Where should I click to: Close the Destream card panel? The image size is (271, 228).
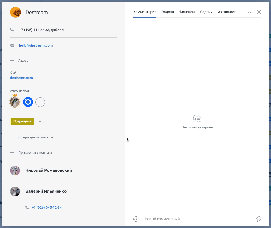[259, 12]
